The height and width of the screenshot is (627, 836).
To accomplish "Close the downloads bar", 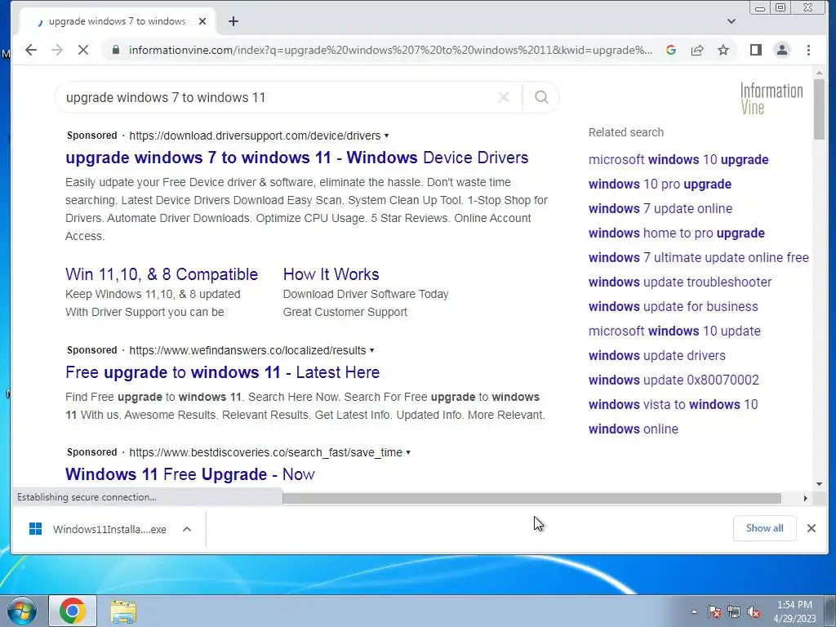I will pyautogui.click(x=812, y=528).
